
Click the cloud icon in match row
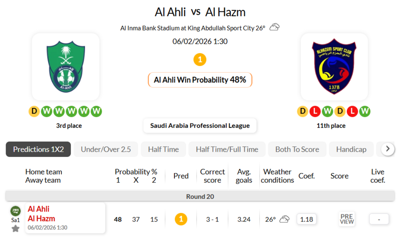pyautogui.click(x=285, y=219)
